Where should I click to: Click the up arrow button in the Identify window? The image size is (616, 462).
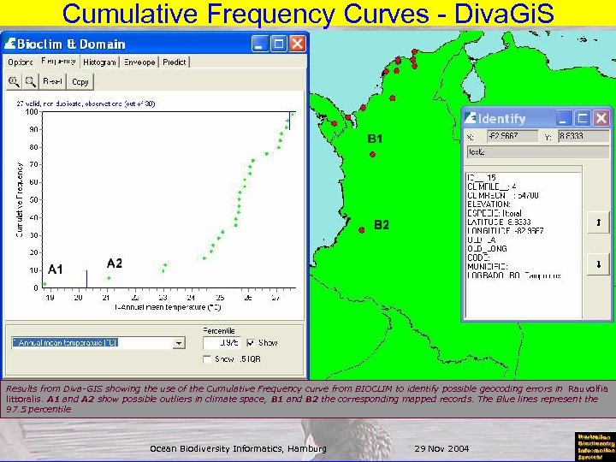(x=598, y=222)
